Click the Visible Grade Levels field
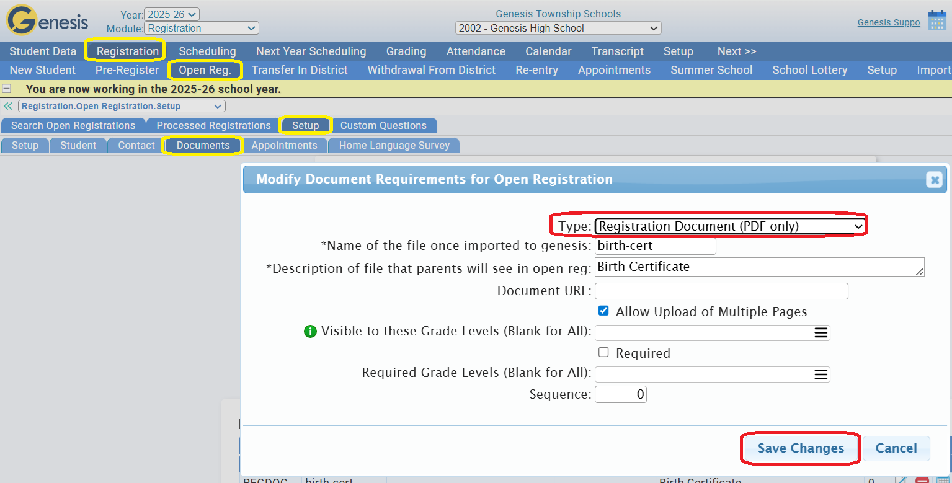 pyautogui.click(x=713, y=333)
